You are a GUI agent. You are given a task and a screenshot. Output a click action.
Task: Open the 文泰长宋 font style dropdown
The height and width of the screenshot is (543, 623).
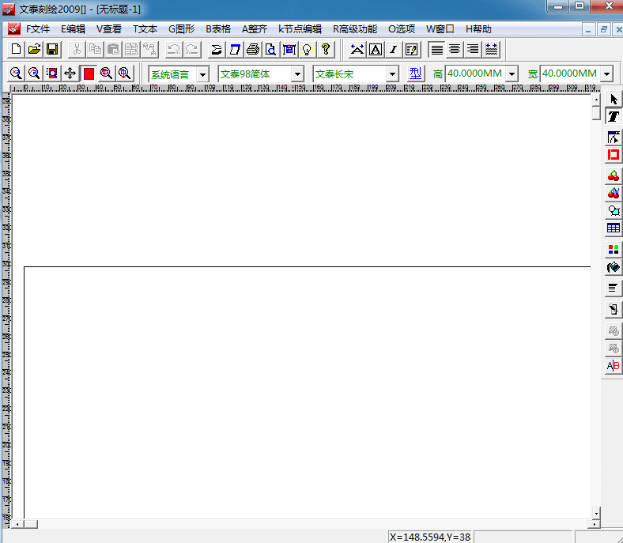[392, 74]
